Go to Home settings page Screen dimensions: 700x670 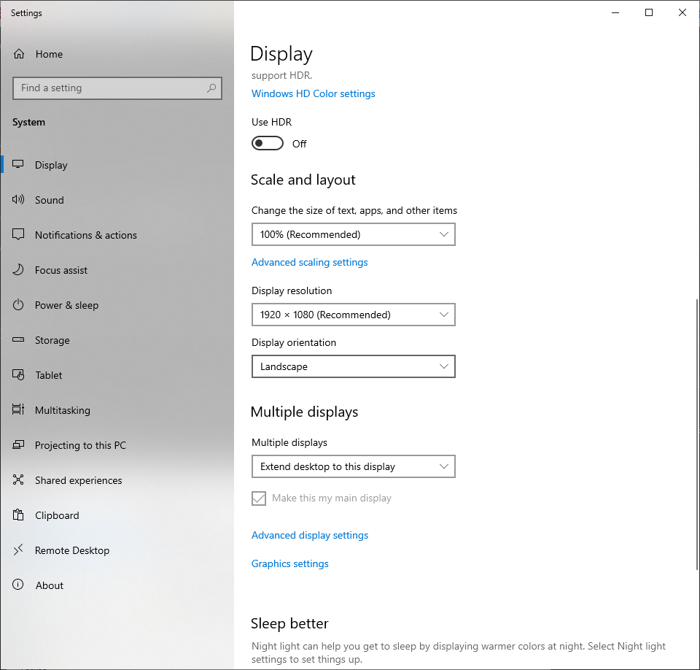[117, 54]
